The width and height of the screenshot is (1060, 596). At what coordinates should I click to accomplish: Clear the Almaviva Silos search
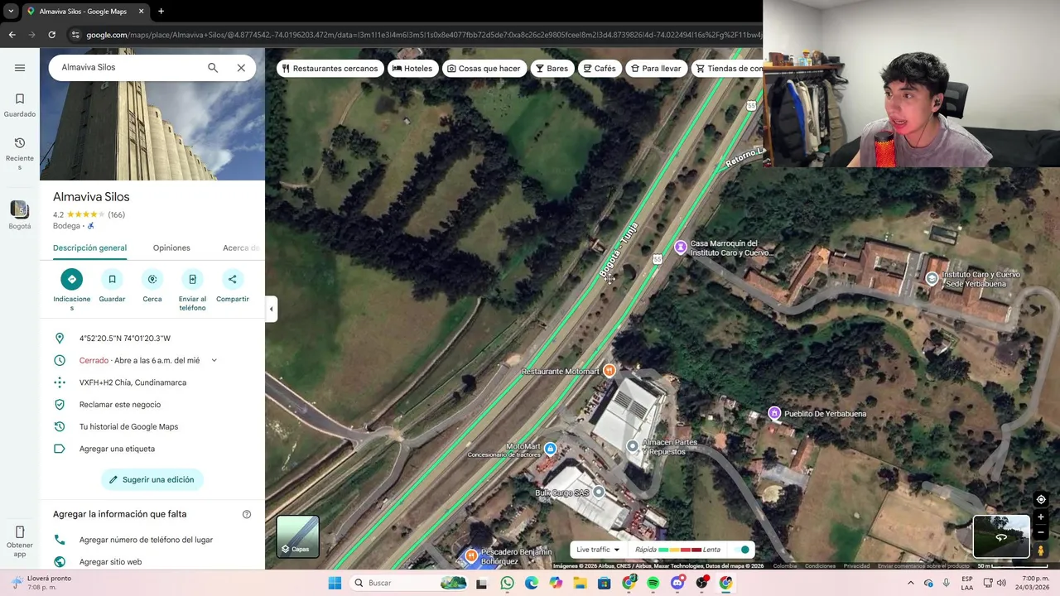(241, 68)
